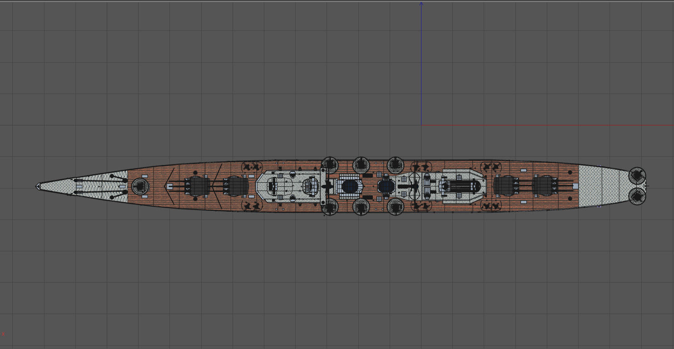The image size is (674, 349).
Task: Select the pointed bow tip of the ship
Action: pyautogui.click(x=39, y=186)
